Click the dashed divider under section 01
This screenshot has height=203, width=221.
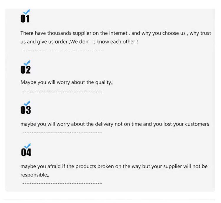pos(62,51)
